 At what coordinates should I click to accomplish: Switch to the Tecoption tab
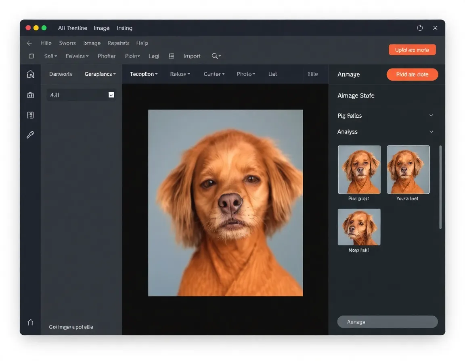[143, 74]
